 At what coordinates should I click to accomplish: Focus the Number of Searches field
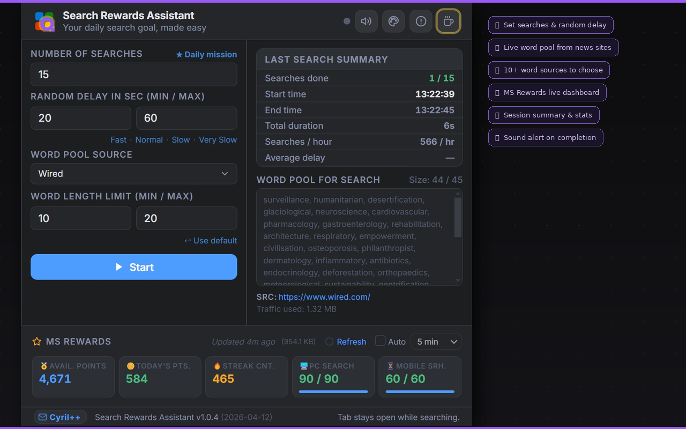pyautogui.click(x=134, y=75)
